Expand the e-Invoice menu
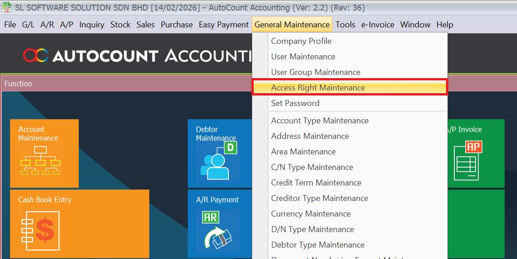517x259 pixels. (x=377, y=25)
